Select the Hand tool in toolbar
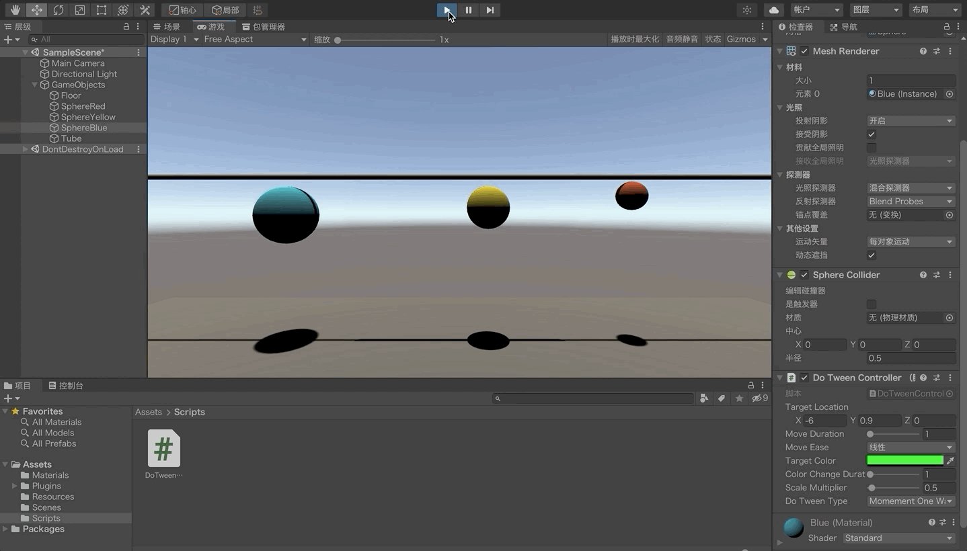 click(15, 10)
